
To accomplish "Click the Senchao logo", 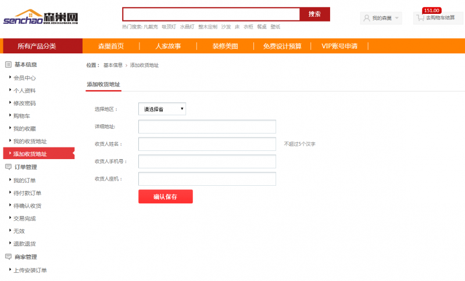I will 41,17.
